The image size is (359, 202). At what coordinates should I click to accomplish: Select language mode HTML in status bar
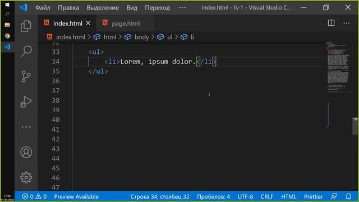[288, 196]
